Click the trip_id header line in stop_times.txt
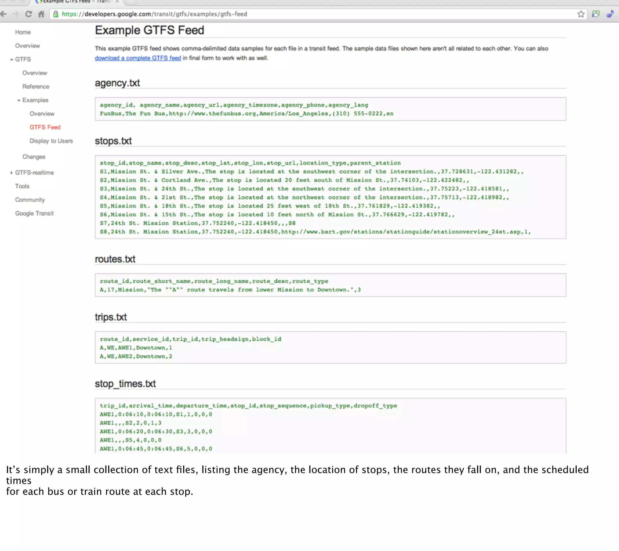 (x=248, y=406)
